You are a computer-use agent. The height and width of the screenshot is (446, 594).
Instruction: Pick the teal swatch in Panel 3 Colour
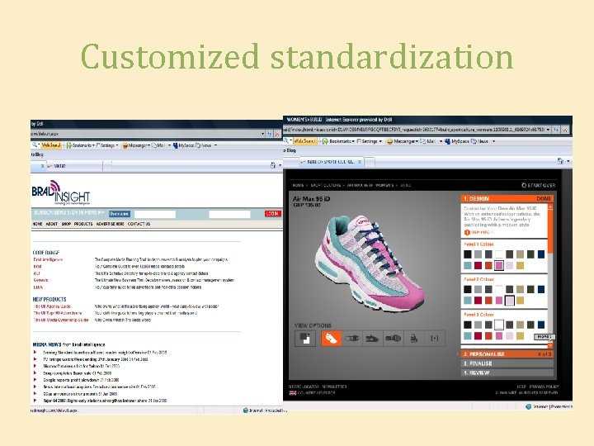[x=468, y=336]
